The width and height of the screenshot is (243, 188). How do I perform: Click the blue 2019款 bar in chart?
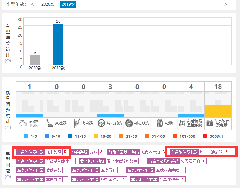tap(58, 44)
